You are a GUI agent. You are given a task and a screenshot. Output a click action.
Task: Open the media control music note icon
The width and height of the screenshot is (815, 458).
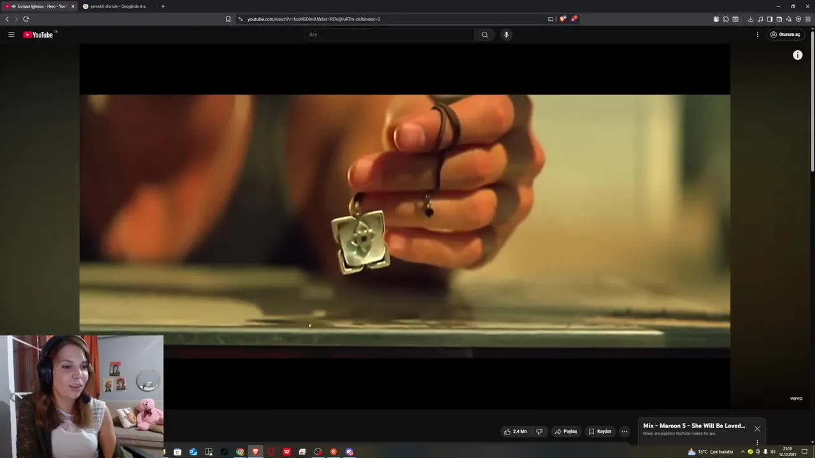coord(760,19)
